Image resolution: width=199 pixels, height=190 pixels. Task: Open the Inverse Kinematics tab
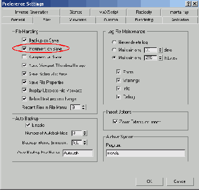point(31,12)
